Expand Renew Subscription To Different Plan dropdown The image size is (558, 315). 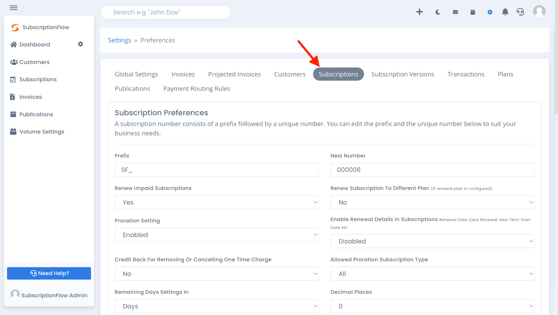(432, 202)
